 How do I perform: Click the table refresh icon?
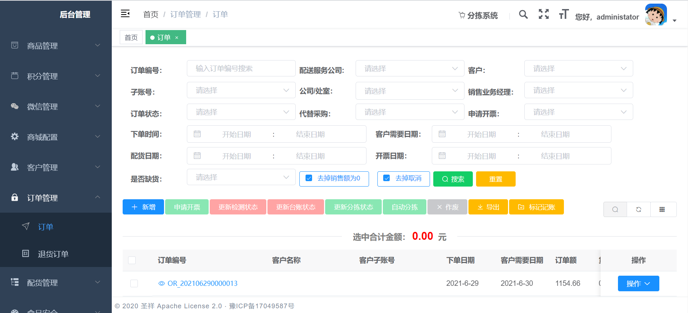coord(639,209)
